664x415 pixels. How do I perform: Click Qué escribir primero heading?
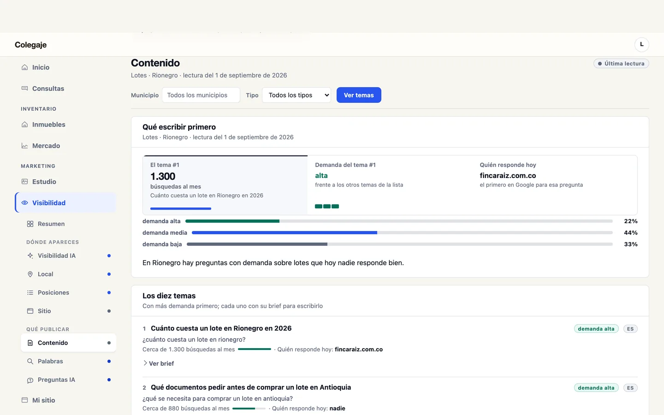(x=179, y=127)
